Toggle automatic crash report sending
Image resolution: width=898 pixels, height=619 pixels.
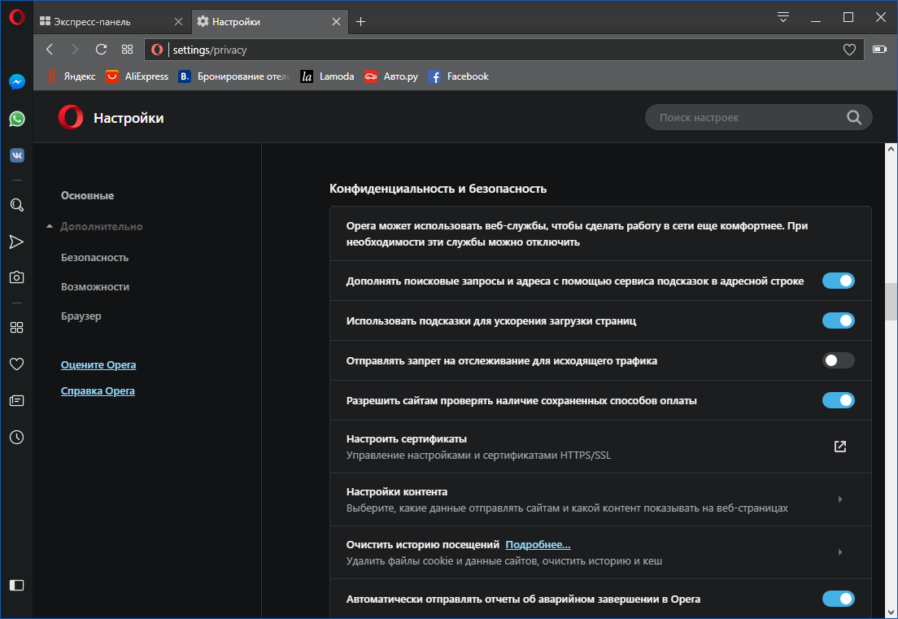point(839,599)
